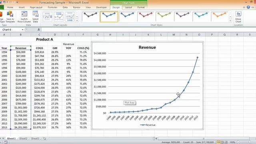The image size is (256, 144).
Task: Open the Developer tab
Action: [x=101, y=7]
